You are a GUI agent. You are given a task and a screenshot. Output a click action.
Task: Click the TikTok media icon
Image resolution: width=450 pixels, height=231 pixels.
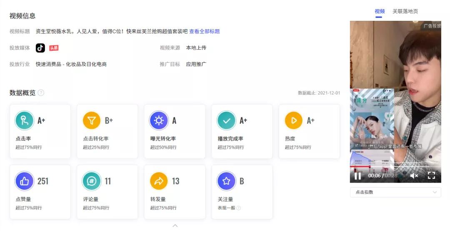(40, 48)
